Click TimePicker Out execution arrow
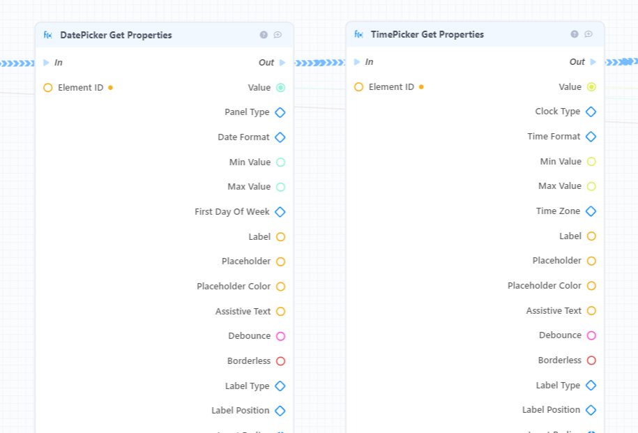 pyautogui.click(x=593, y=62)
